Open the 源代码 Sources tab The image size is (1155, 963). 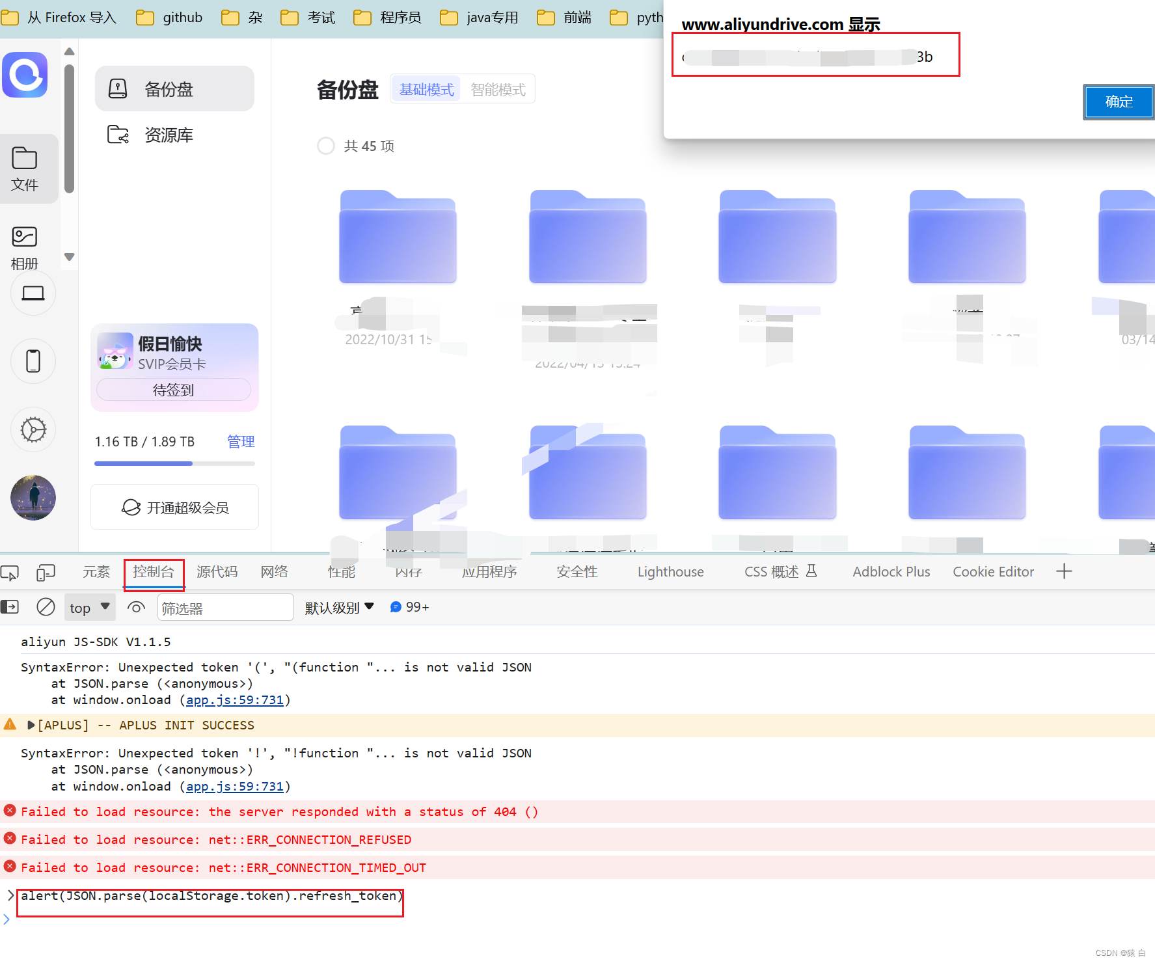[x=217, y=572]
